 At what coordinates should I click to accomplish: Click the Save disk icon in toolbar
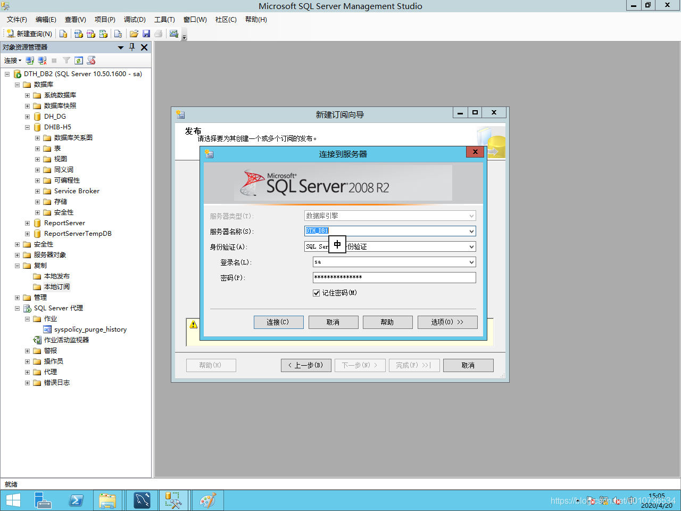(146, 34)
